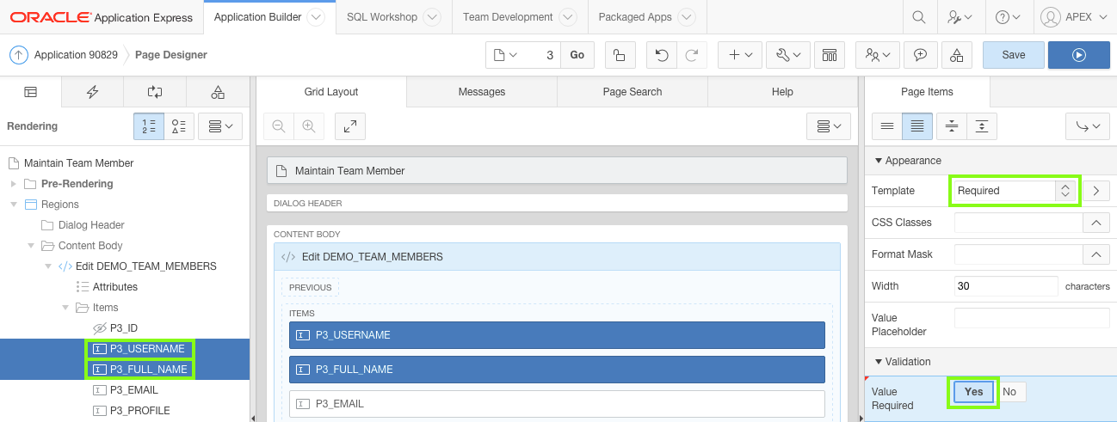Open the Team Development people menu
The width and height of the screenshot is (1117, 422).
pyautogui.click(x=878, y=55)
